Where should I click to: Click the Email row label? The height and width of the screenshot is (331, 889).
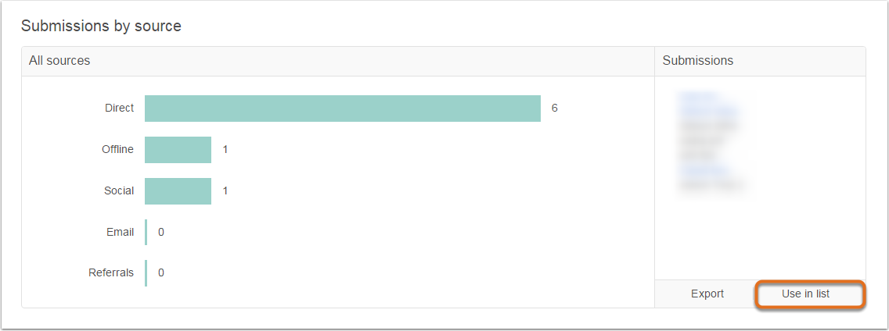121,232
